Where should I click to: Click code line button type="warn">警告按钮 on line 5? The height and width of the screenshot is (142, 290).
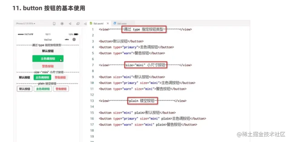click(132, 53)
